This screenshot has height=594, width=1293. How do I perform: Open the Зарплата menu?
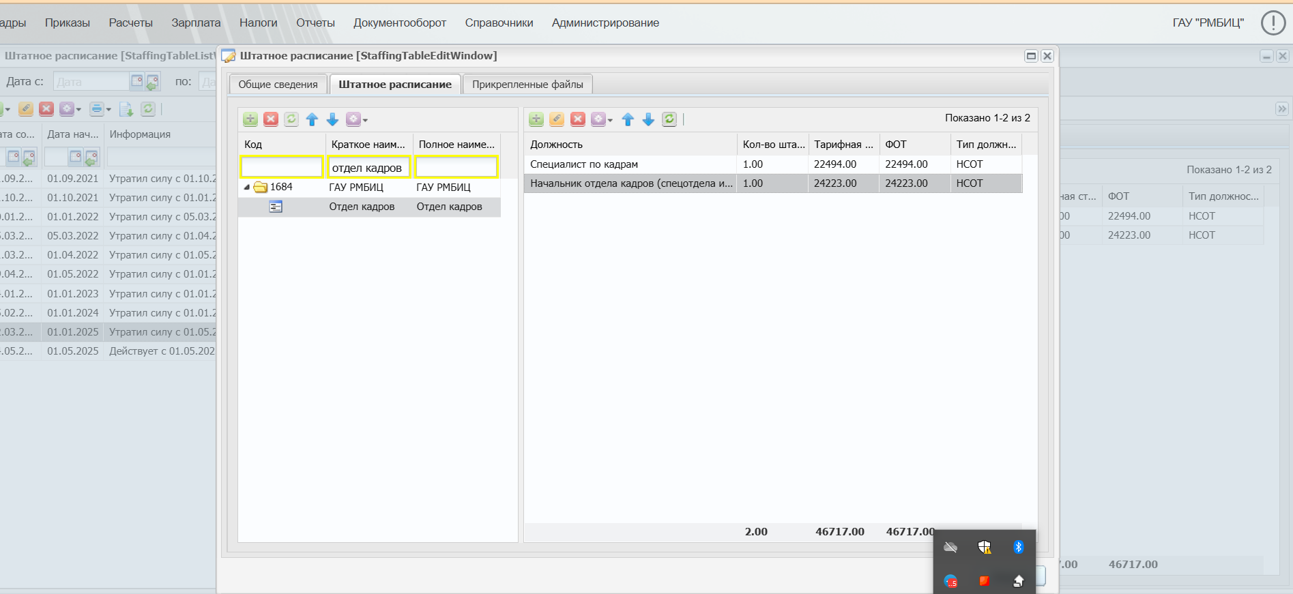(196, 23)
